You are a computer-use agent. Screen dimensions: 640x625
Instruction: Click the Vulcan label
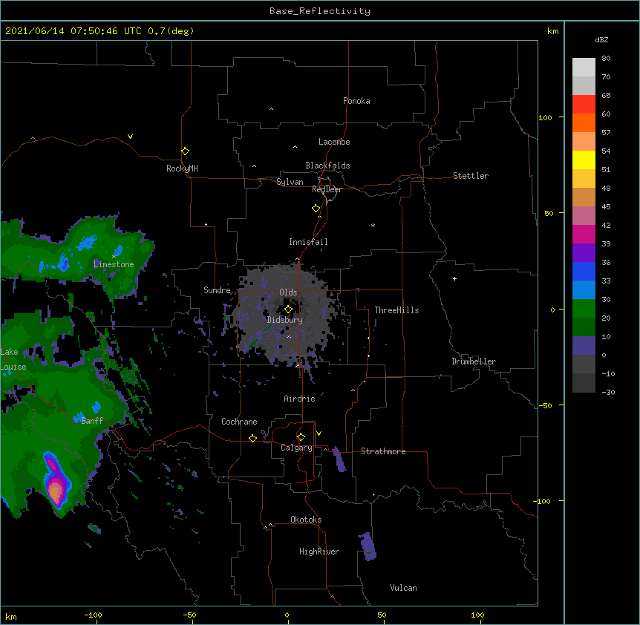(x=403, y=588)
